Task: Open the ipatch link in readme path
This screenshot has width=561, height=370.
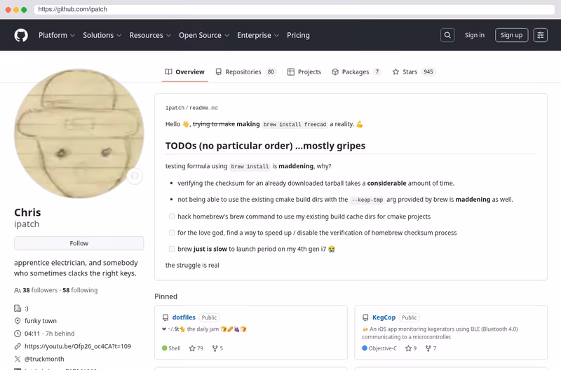Action: click(x=175, y=108)
